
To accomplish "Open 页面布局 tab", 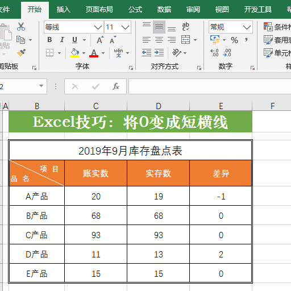I will (99, 9).
